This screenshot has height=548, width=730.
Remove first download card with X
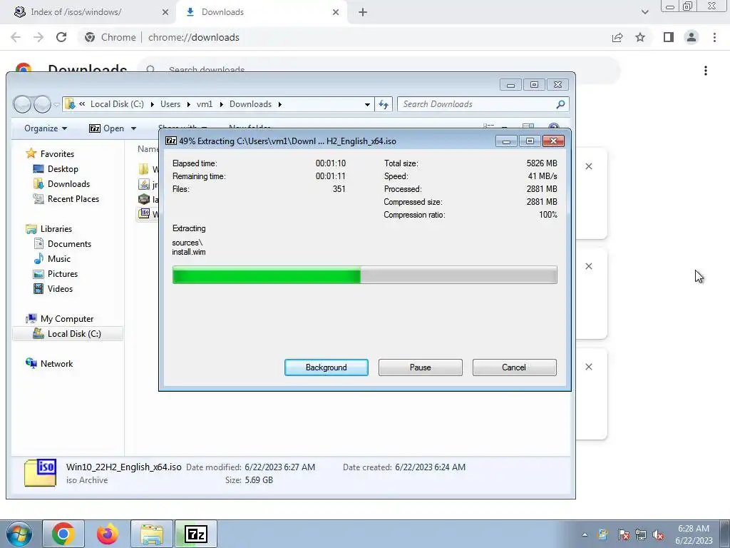588,166
